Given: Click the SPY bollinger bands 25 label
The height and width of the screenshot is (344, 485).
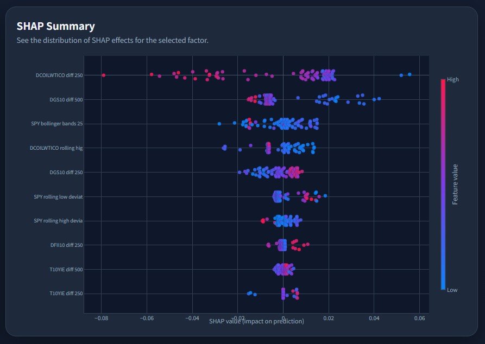Looking at the screenshot, I should click(x=57, y=124).
